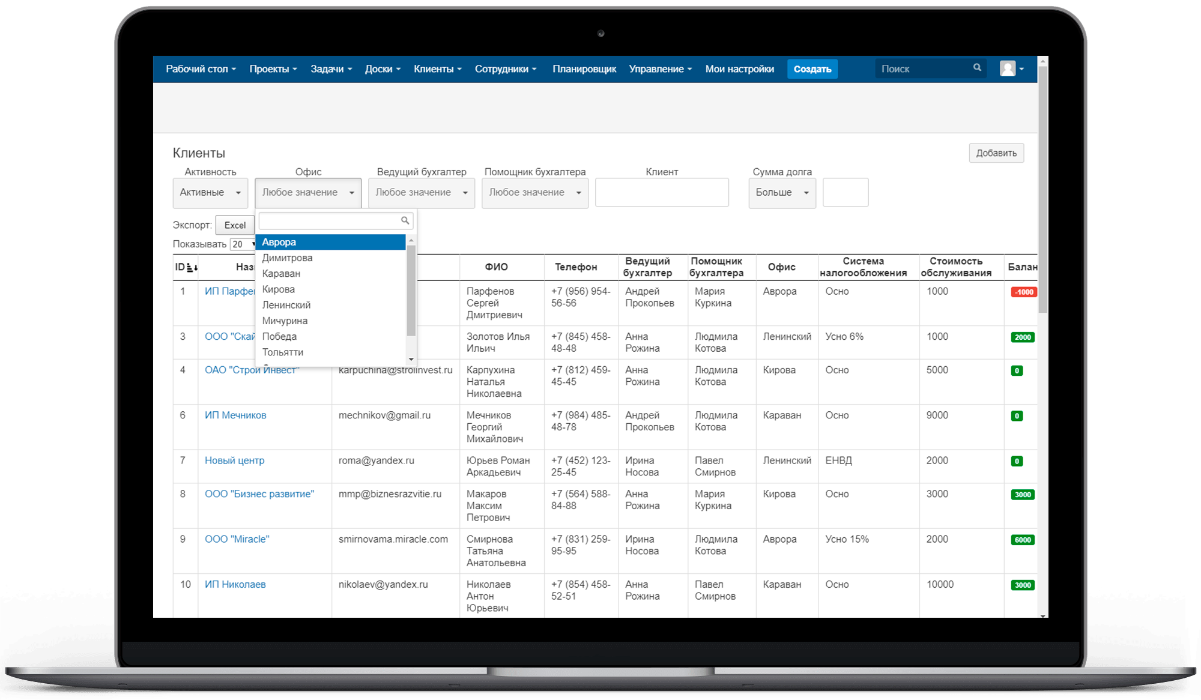Click the Сумма долга input field

click(844, 193)
